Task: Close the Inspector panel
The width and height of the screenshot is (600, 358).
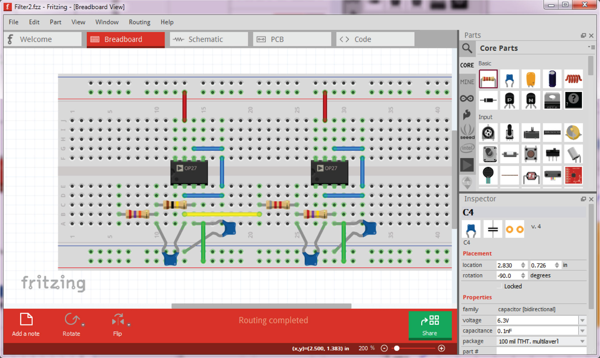Action: coord(591,199)
